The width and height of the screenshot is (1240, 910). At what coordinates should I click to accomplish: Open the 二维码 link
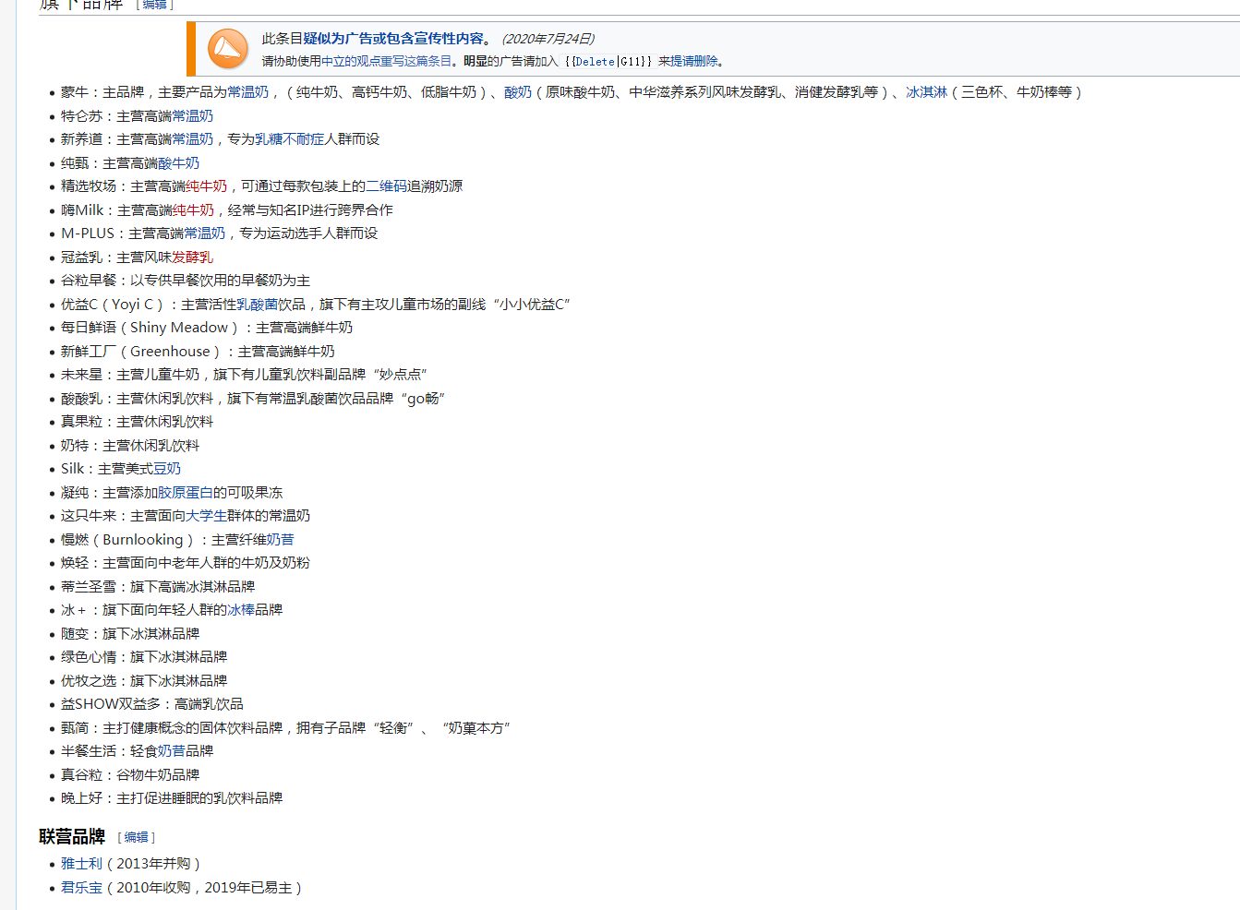click(387, 186)
